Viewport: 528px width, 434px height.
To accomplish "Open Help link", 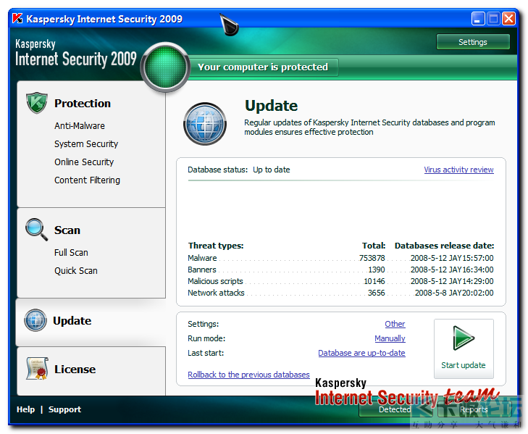I will [25, 409].
